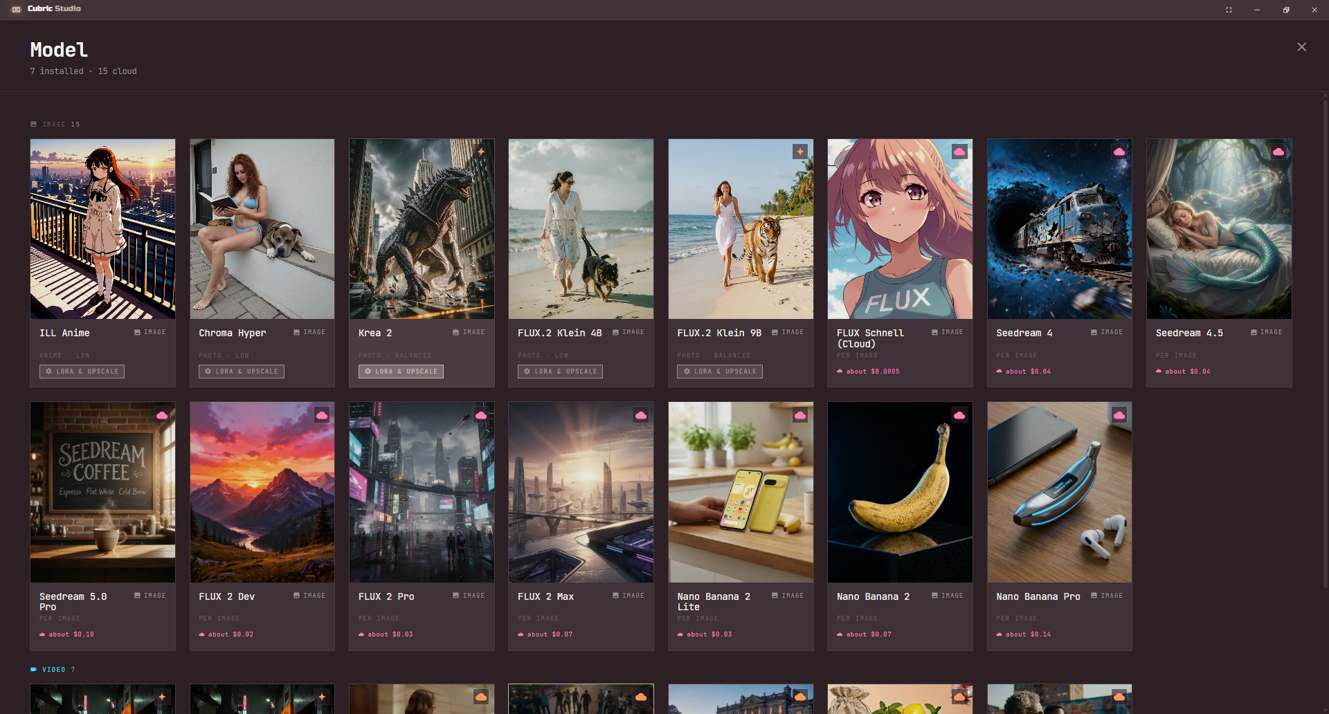Viewport: 1329px width, 714px height.
Task: Pick the FLUX.2 Klein 4B beach thumbnail
Action: pos(581,229)
